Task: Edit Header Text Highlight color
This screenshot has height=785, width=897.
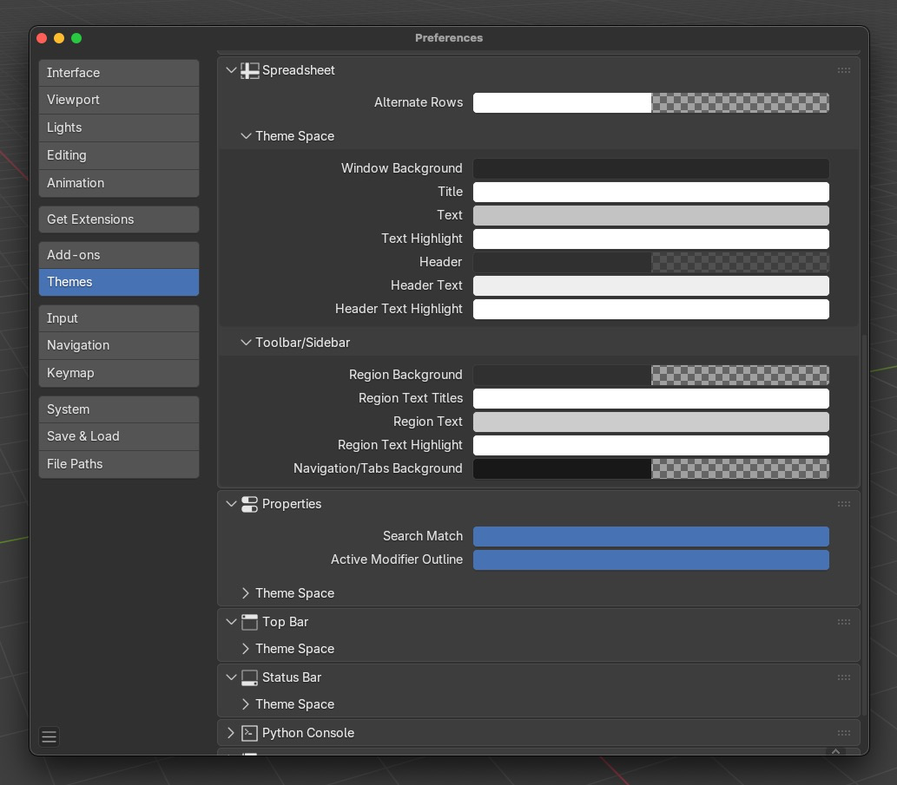Action: (651, 309)
